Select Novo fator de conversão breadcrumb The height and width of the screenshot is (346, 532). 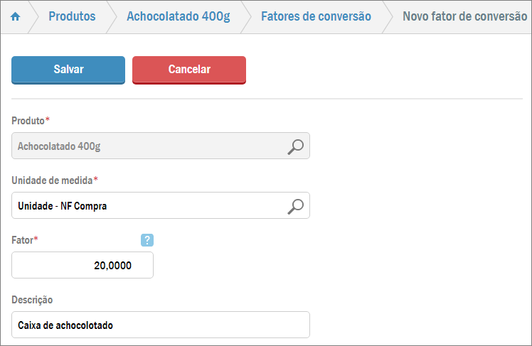pyautogui.click(x=464, y=16)
